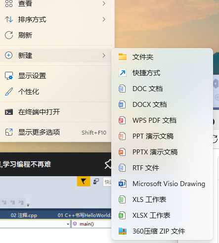The image size is (219, 243).
Task: Switch to the 02 注释.cpp tab
Action: [x=24, y=215]
